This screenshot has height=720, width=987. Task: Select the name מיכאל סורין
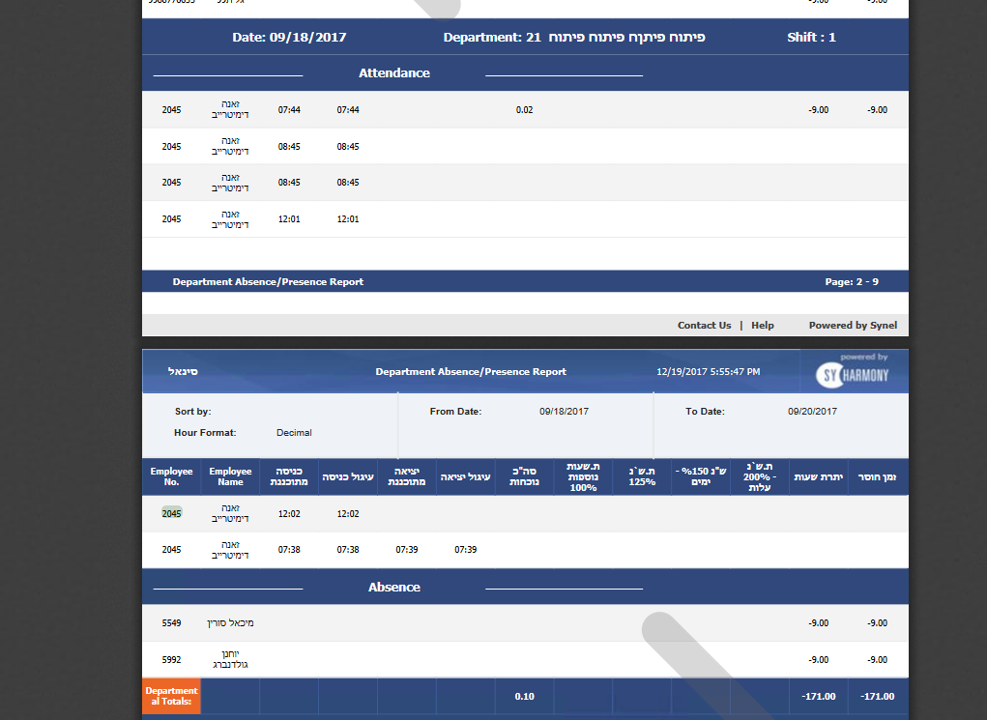[230, 623]
